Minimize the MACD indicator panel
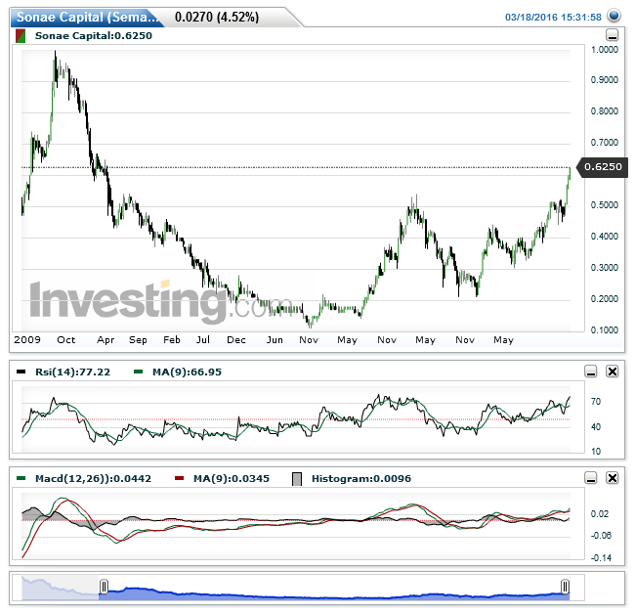 (591, 478)
